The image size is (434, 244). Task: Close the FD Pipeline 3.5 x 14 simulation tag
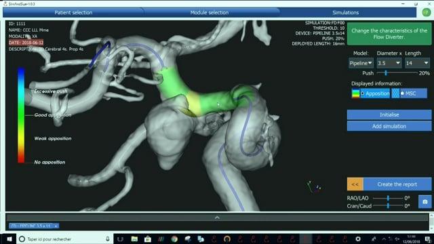pyautogui.click(x=56, y=226)
